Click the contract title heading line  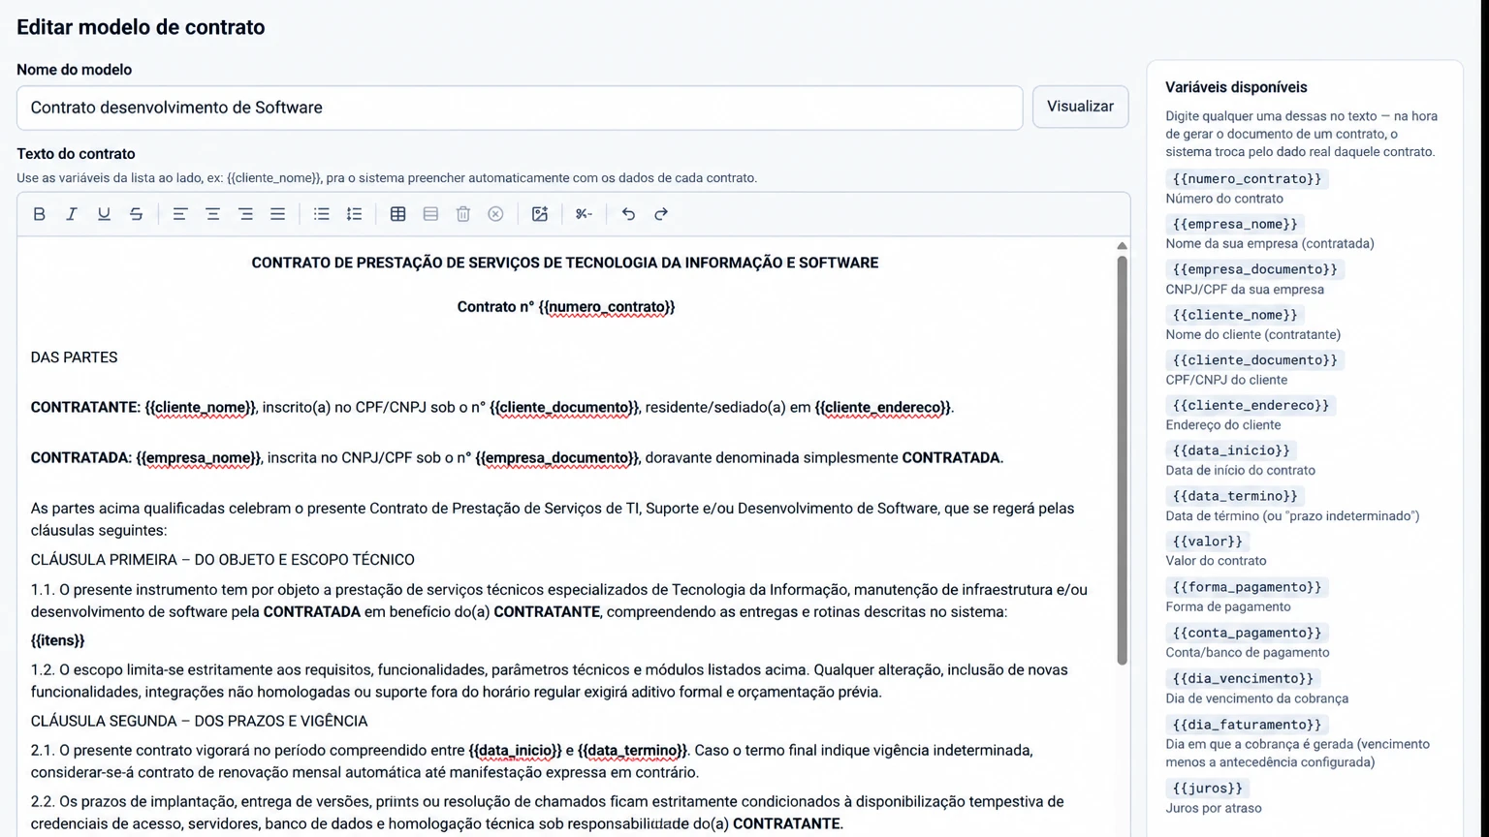tap(565, 263)
